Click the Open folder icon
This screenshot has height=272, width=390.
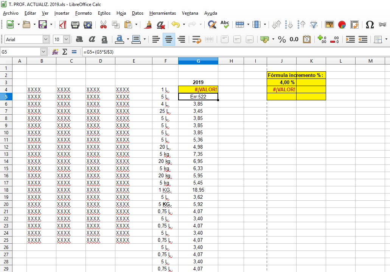(x=26, y=25)
